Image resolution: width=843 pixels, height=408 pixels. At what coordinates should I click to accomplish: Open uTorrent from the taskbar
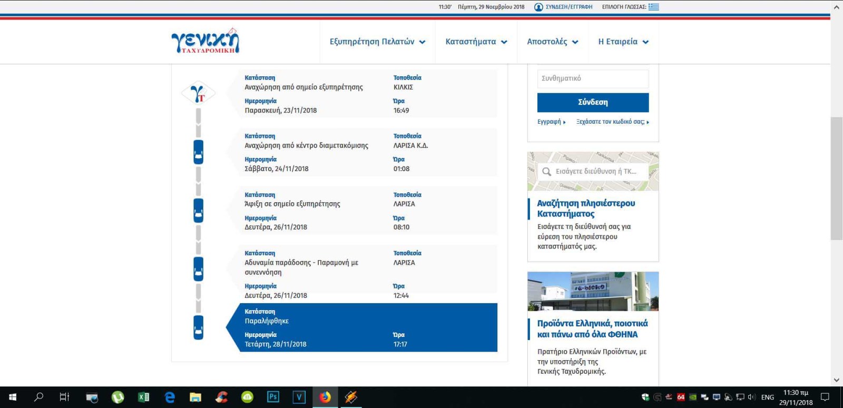click(117, 397)
